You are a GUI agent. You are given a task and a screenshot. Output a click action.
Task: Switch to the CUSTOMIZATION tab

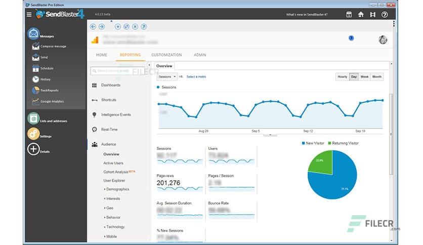point(166,55)
